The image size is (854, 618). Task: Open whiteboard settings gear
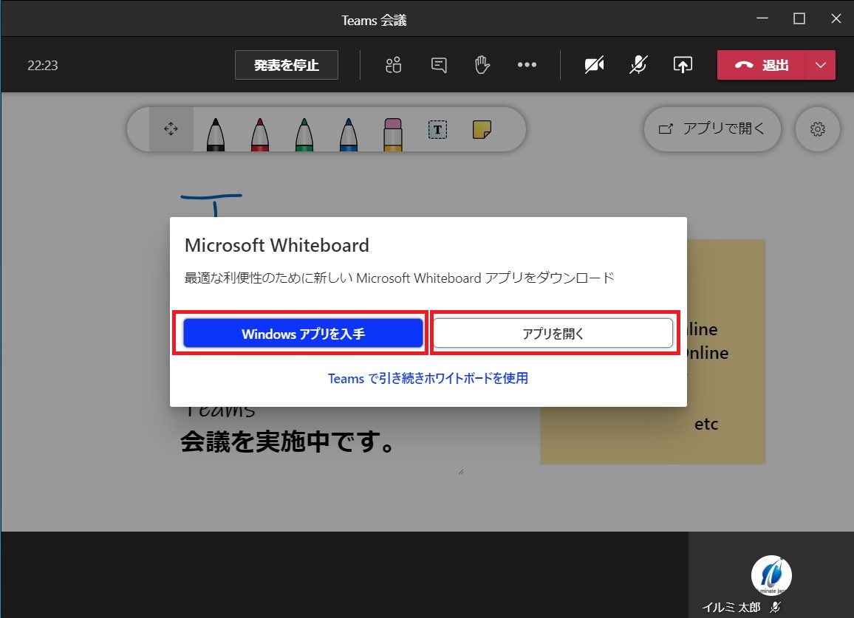pos(818,129)
